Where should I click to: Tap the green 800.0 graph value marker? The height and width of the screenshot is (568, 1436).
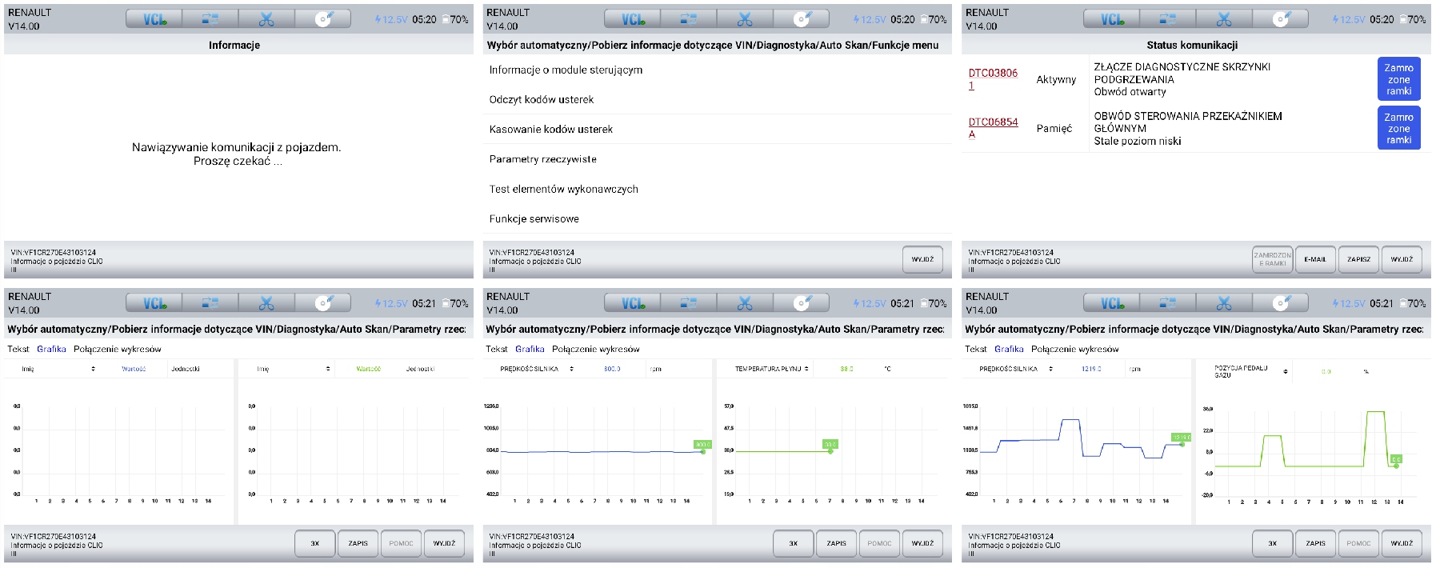(702, 445)
